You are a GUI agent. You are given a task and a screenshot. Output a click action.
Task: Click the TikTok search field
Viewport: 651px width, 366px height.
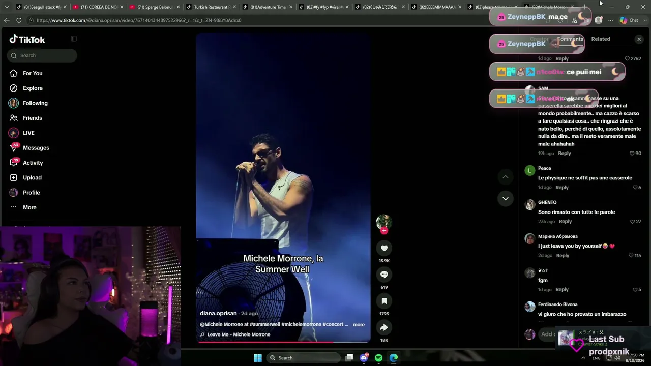coord(42,55)
